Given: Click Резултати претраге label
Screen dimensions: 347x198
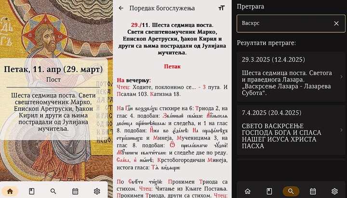Looking at the screenshot, I should 266,43.
